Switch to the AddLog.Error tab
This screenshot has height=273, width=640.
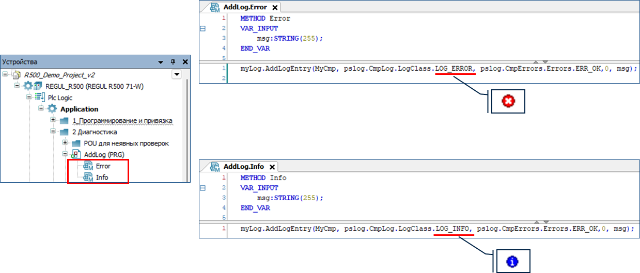point(243,7)
